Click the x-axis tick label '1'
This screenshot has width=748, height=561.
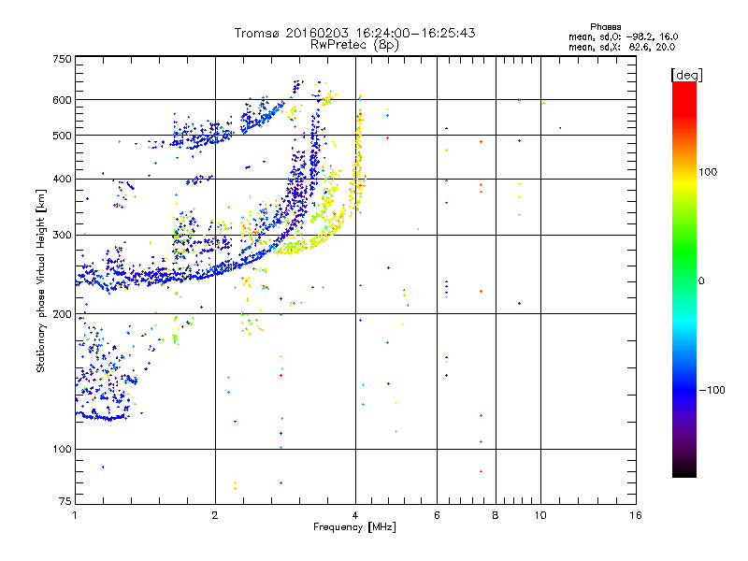point(75,515)
